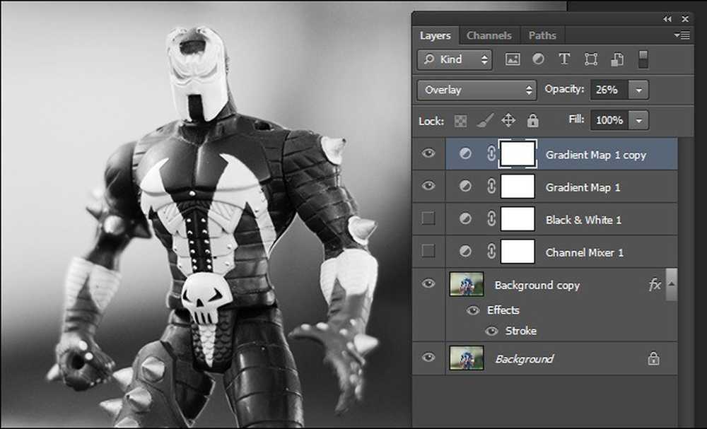Click the Opacity 26% value field
This screenshot has width=707, height=429.
609,90
